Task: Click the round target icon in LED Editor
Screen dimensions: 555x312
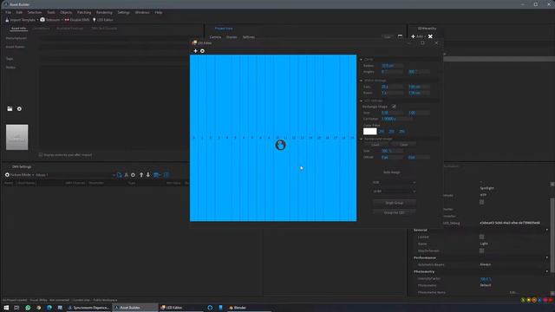Action: coord(202,51)
